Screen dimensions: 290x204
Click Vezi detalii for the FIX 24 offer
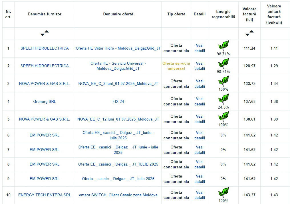200,101
